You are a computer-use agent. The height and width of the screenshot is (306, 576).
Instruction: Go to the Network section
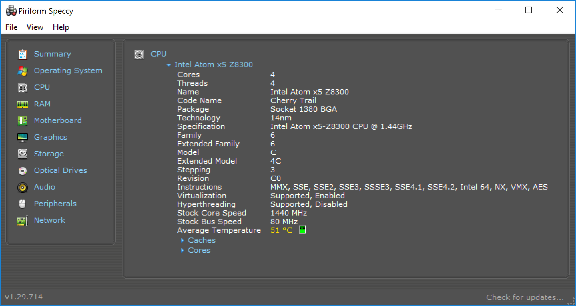[49, 220]
